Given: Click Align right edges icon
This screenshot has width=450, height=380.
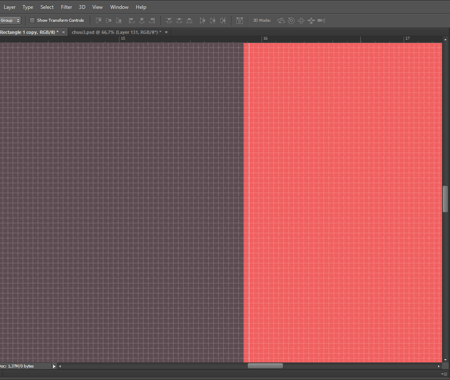Looking at the screenshot, I should pyautogui.click(x=152, y=20).
